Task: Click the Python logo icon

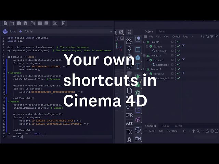Action: point(5,31)
